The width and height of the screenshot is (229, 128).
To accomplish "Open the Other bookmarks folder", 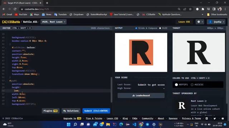I will (x=217, y=15).
